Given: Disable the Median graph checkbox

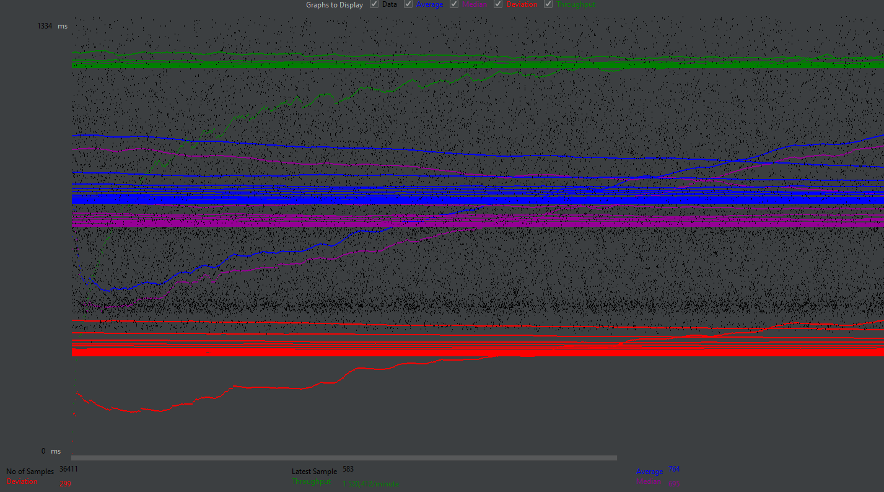Looking at the screenshot, I should tap(454, 4).
